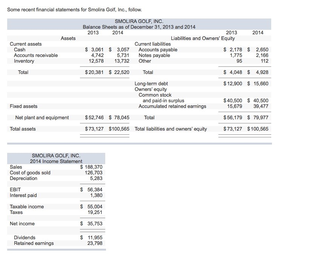Screen dimensions: 321x257
Task: Select total current liabilities $4,048
Action: [x=233, y=72]
